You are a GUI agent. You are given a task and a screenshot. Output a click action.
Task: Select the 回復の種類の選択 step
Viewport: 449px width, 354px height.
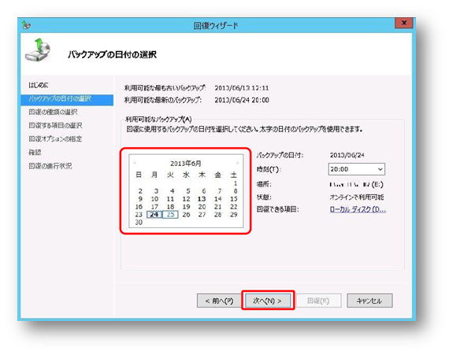[54, 112]
